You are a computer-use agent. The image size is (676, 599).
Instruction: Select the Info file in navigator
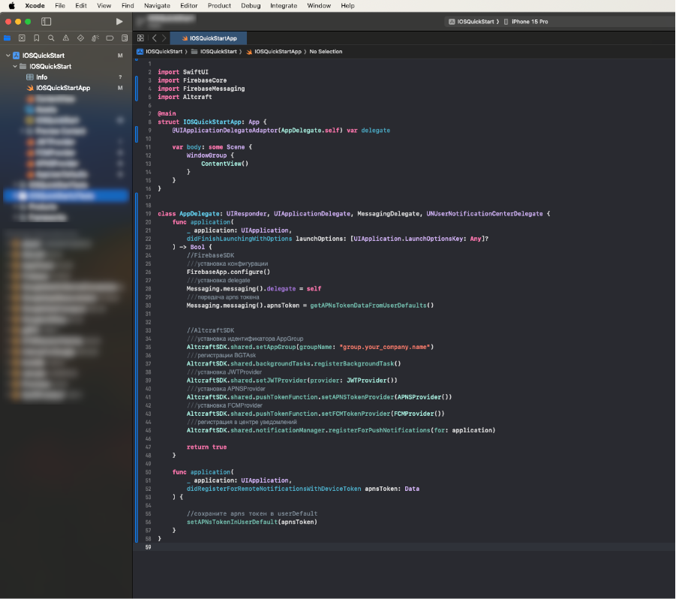coord(41,77)
